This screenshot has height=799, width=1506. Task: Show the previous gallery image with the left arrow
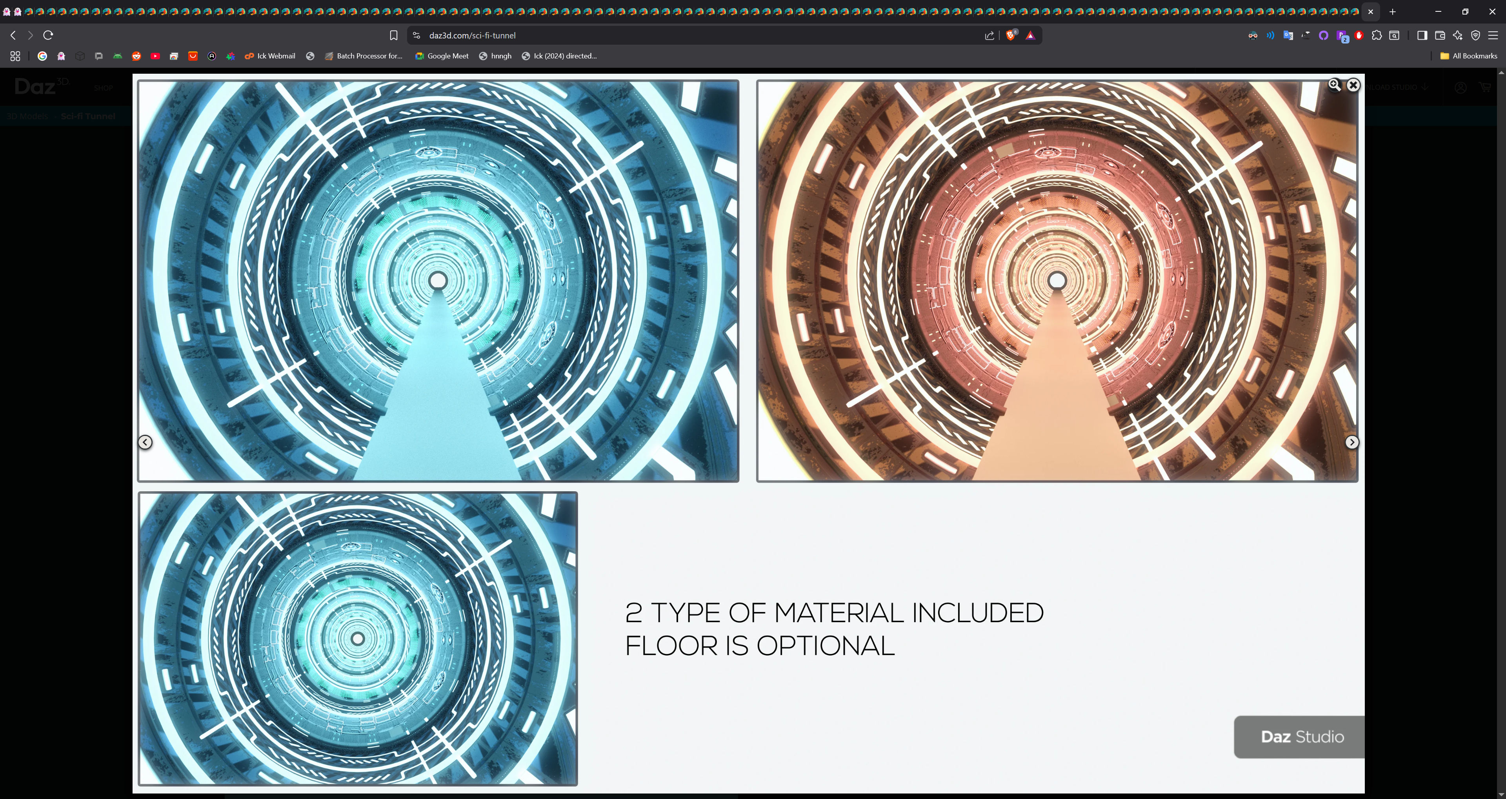click(145, 443)
